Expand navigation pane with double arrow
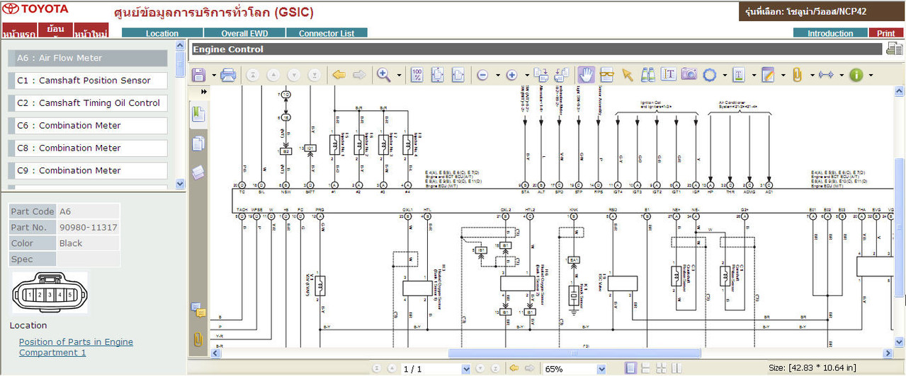 tap(204, 92)
